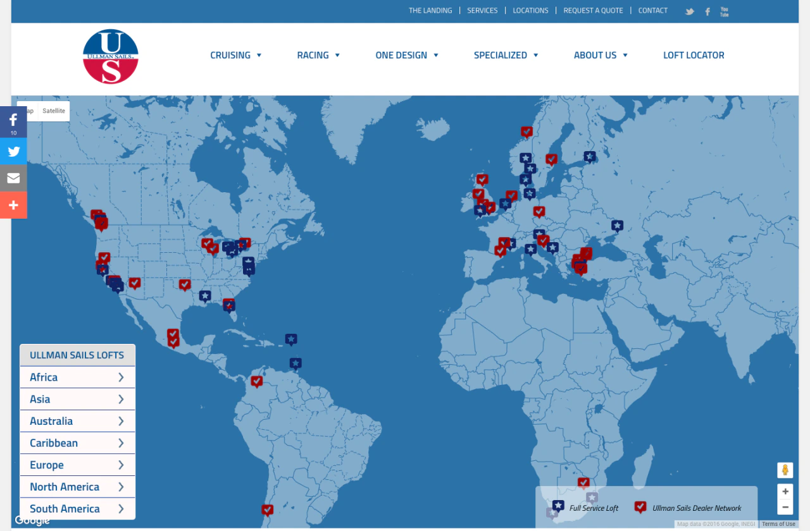Open The Landing link

coord(430,11)
